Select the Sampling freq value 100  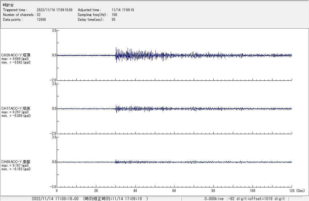(x=114, y=15)
